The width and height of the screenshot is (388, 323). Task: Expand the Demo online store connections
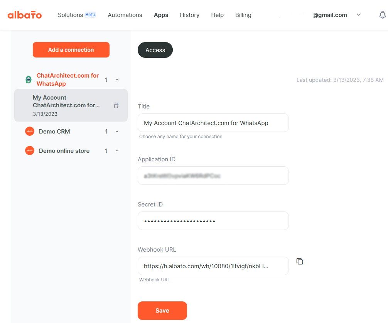(117, 151)
